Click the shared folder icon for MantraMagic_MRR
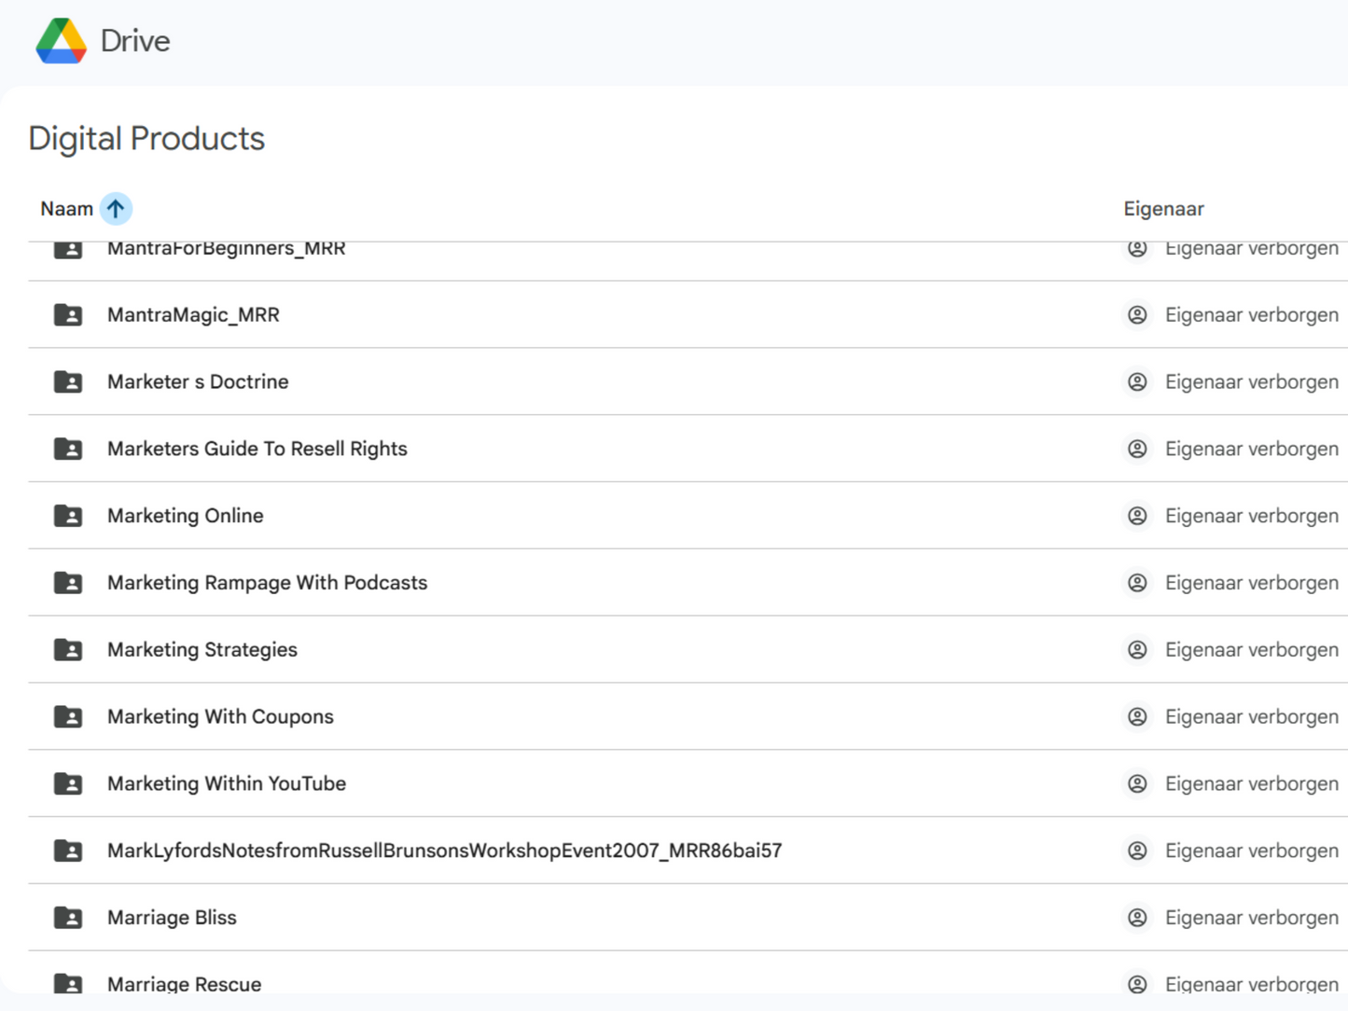Image resolution: width=1348 pixels, height=1011 pixels. point(68,315)
